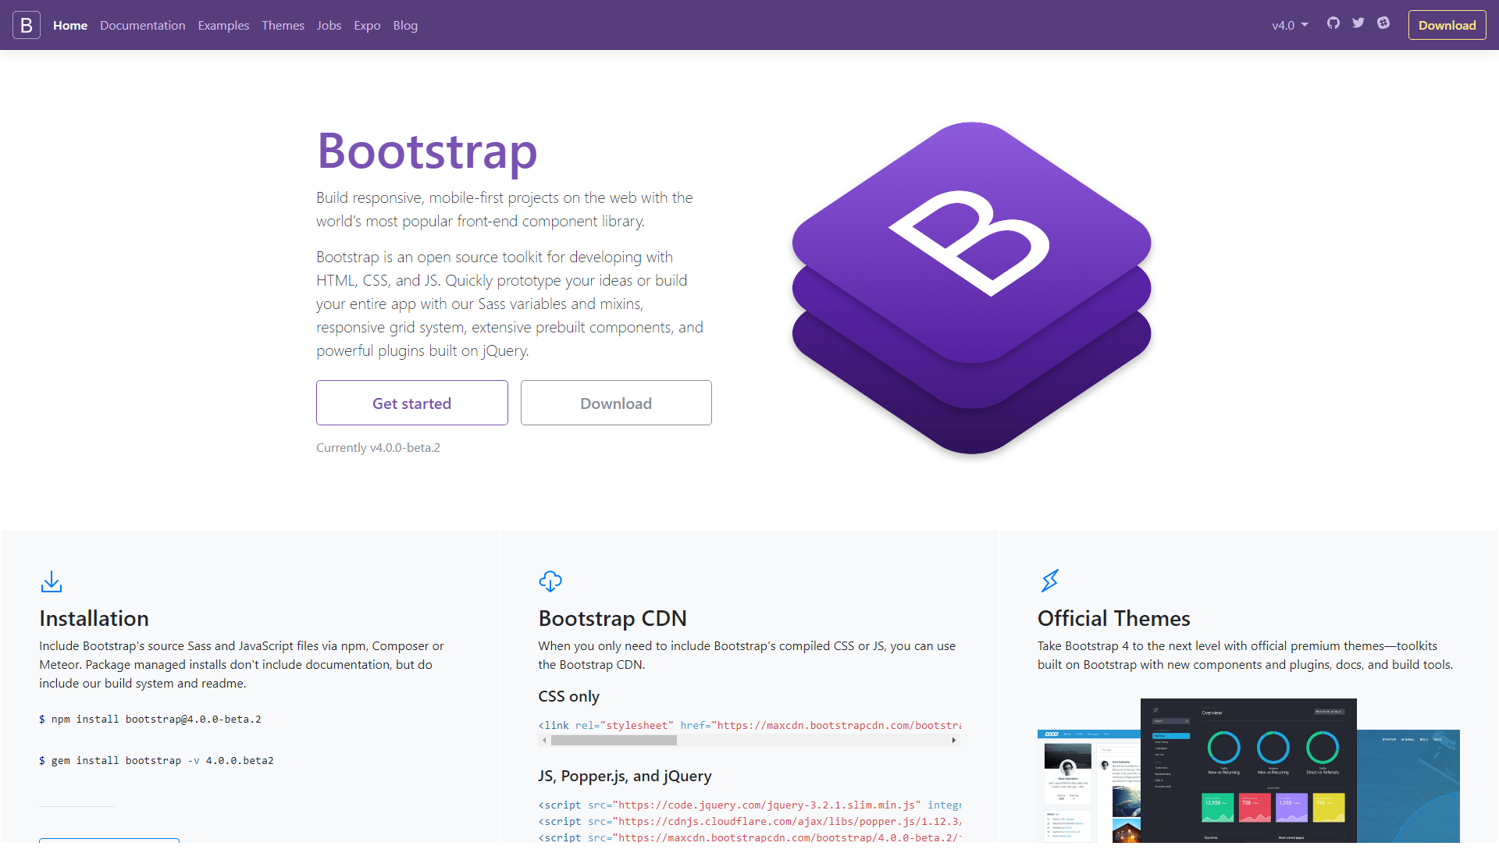Select the stylesheet link code snippet
This screenshot has width=1499, height=853.
tap(749, 725)
